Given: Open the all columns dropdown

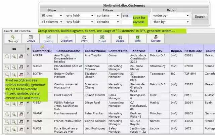Looking at the screenshot, I should click(52, 22).
